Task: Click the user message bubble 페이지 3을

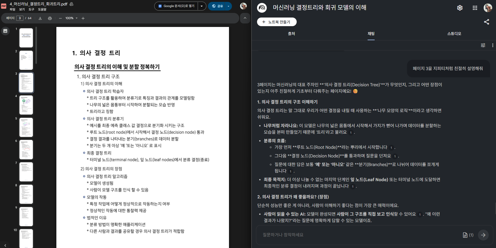Action: 448,68
